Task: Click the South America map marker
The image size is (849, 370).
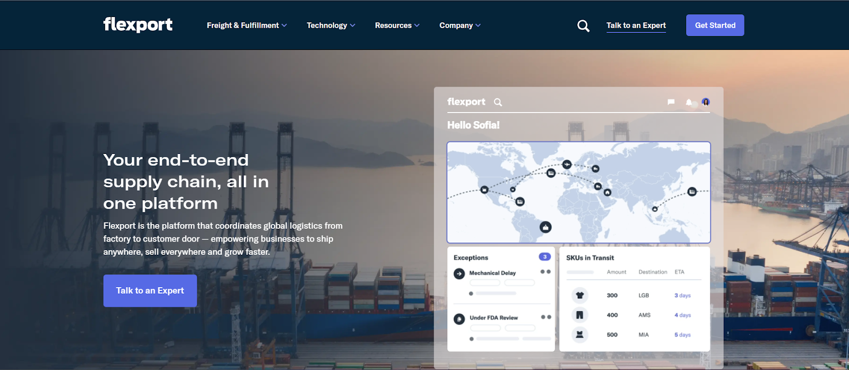Action: 545,227
